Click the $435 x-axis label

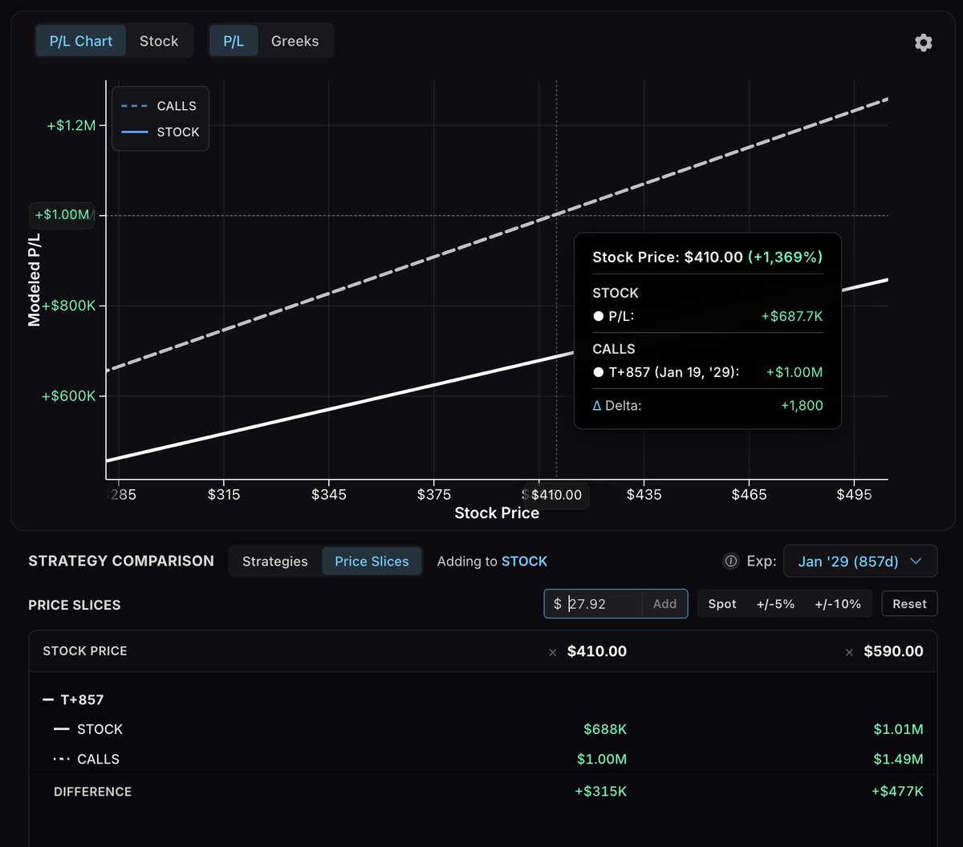pos(644,494)
